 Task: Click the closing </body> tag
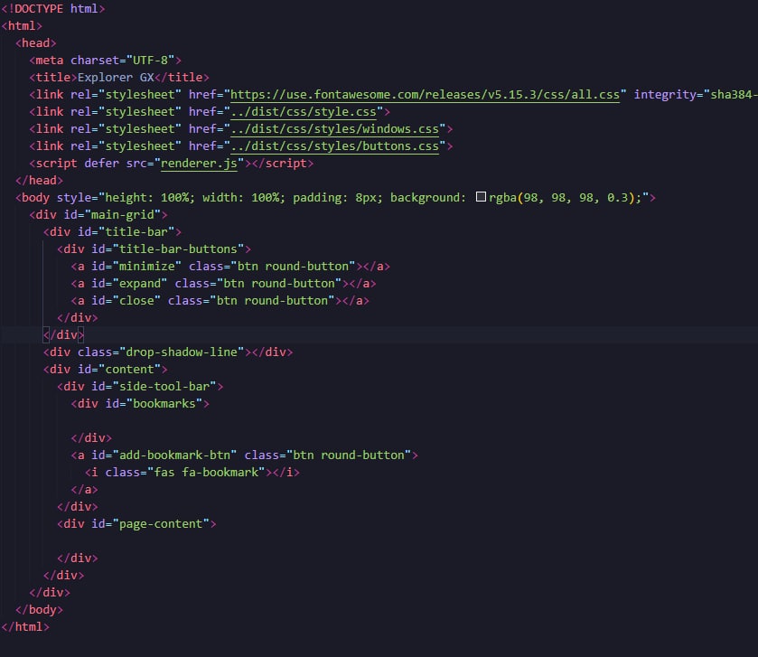point(39,610)
